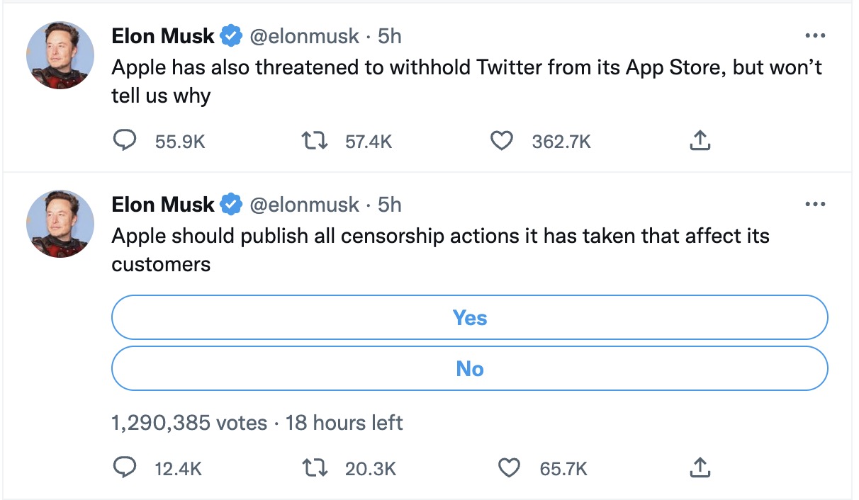The image size is (859, 500).
Task: Vote Yes in the poll
Action: pyautogui.click(x=470, y=317)
